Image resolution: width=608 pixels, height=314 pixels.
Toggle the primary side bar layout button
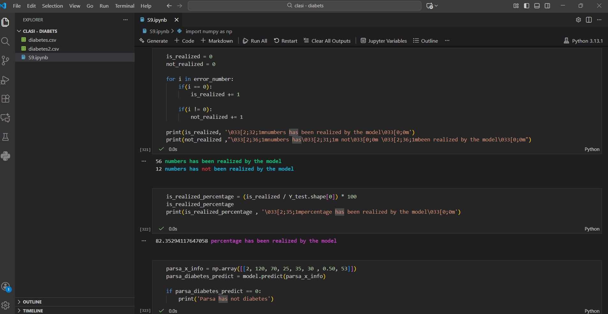click(x=527, y=6)
